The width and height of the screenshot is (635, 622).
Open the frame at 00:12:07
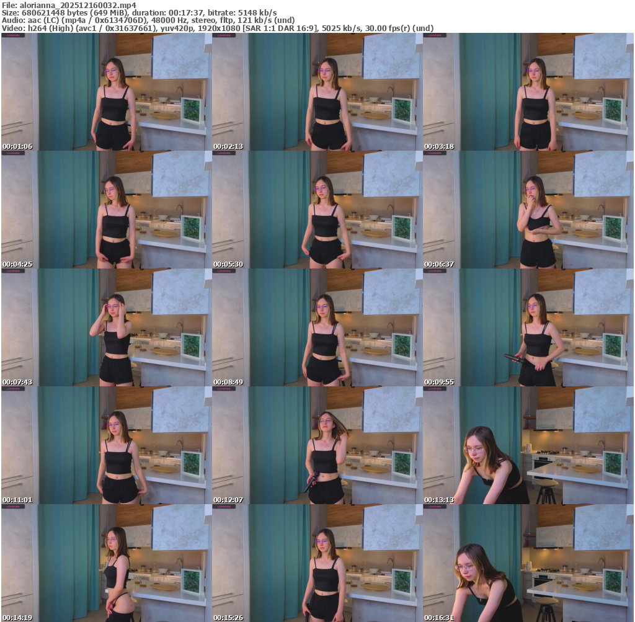tap(317, 445)
